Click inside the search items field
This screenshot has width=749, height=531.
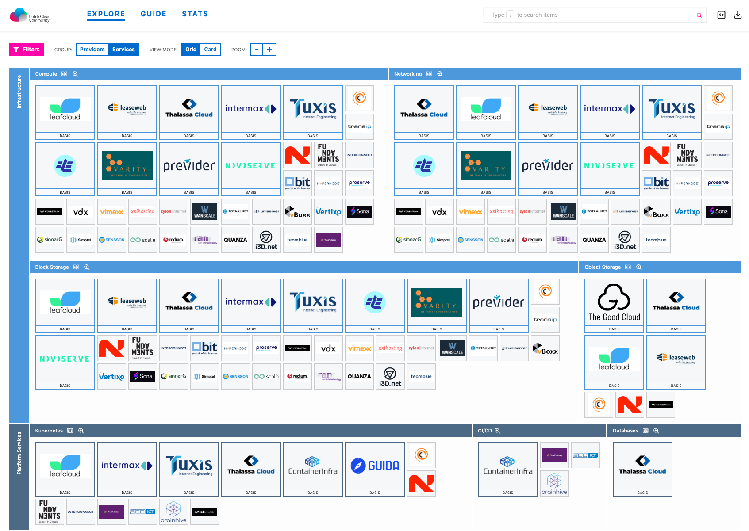click(575, 15)
